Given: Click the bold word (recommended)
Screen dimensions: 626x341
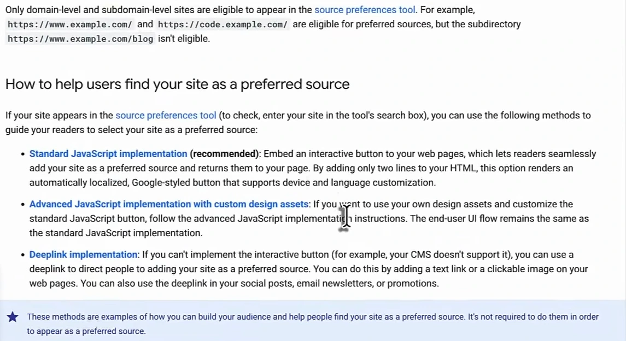Looking at the screenshot, I should [x=224, y=154].
